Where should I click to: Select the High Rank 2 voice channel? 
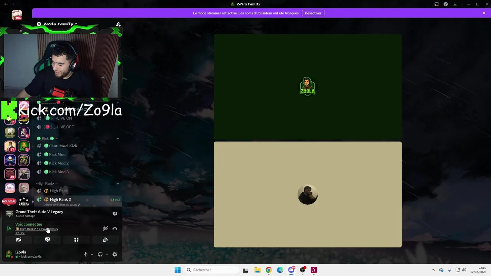pyautogui.click(x=77, y=199)
